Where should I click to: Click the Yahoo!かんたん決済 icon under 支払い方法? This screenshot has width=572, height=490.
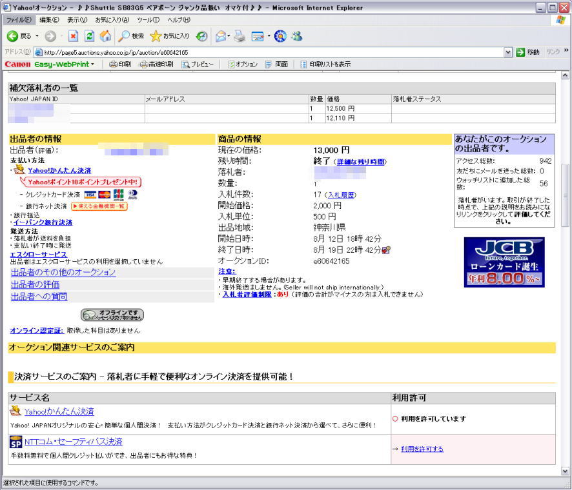(19, 170)
